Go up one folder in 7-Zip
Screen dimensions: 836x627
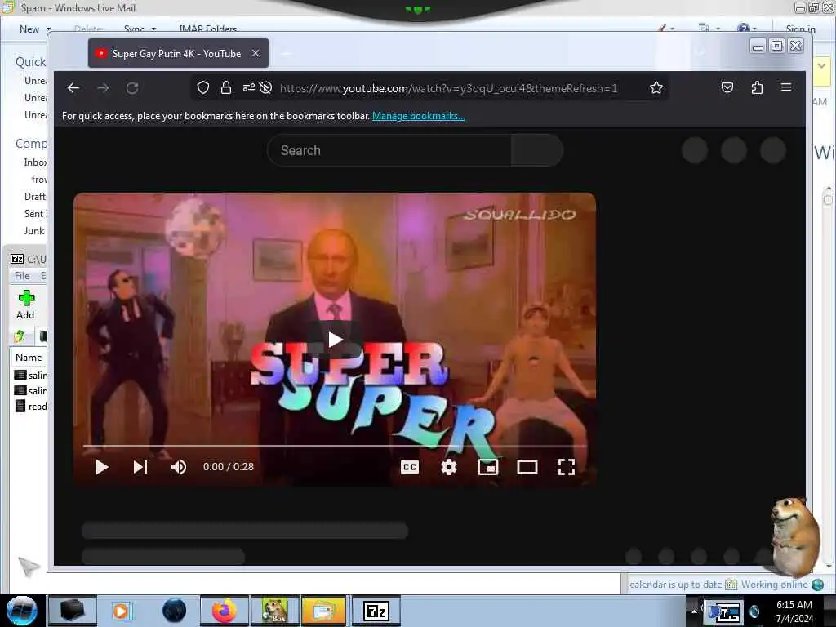[x=20, y=336]
